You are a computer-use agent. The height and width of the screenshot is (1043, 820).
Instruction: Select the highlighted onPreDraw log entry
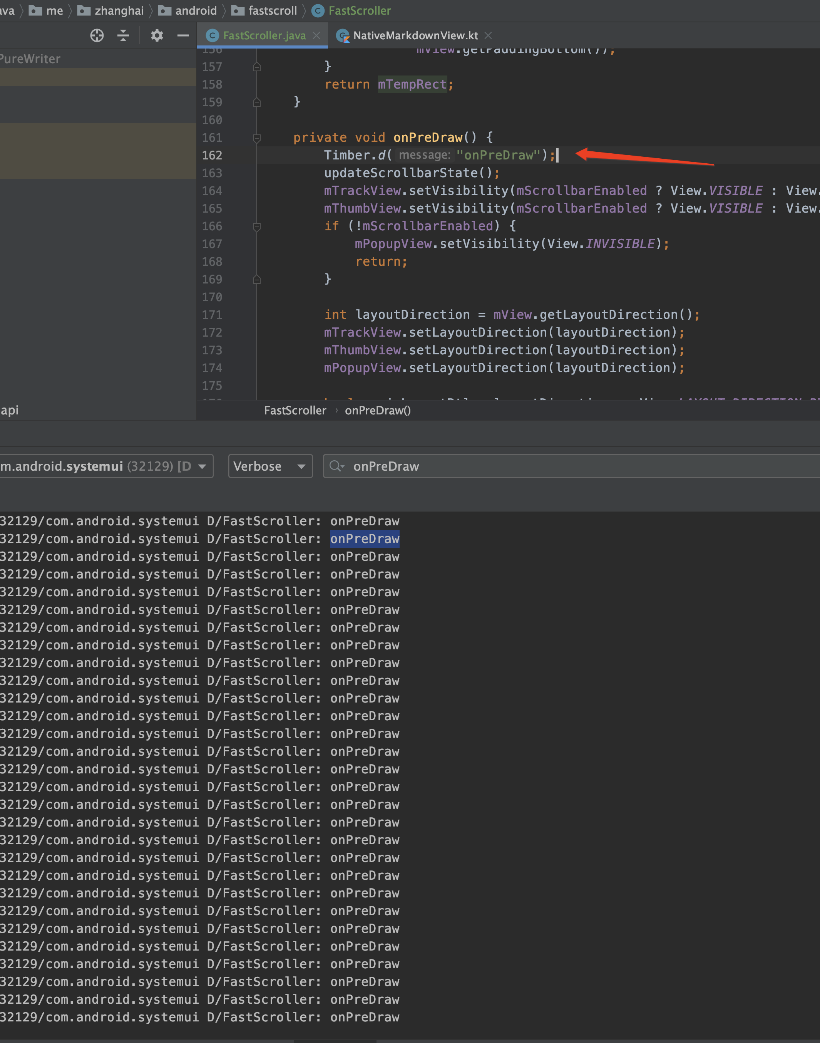point(365,538)
